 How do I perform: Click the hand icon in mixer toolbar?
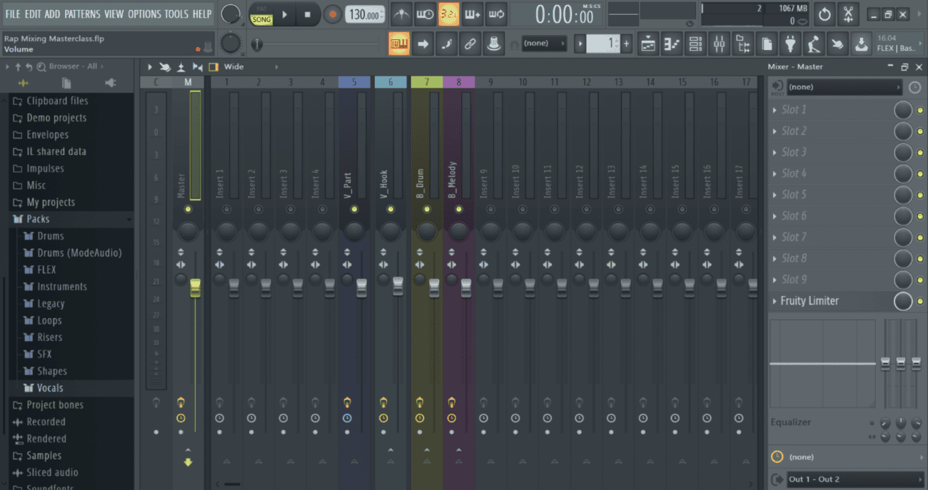[165, 67]
